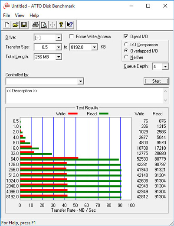Image resolution: width=174 pixels, height=226 pixels.
Task: Click the Print toolbar icon
Action: tap(36, 25)
